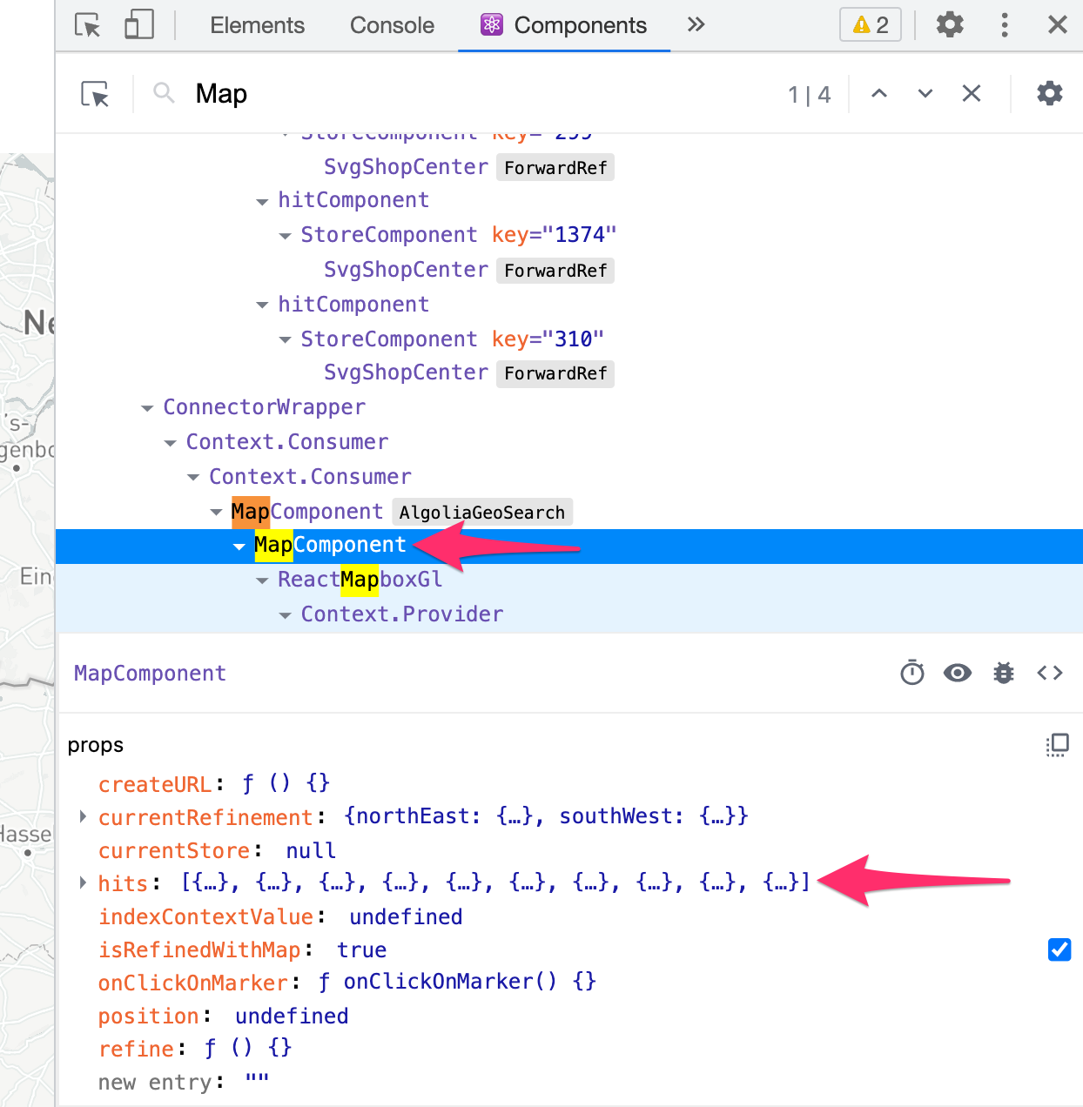This screenshot has width=1083, height=1107.
Task: Open the DevTools three-dots menu
Action: click(x=1005, y=24)
